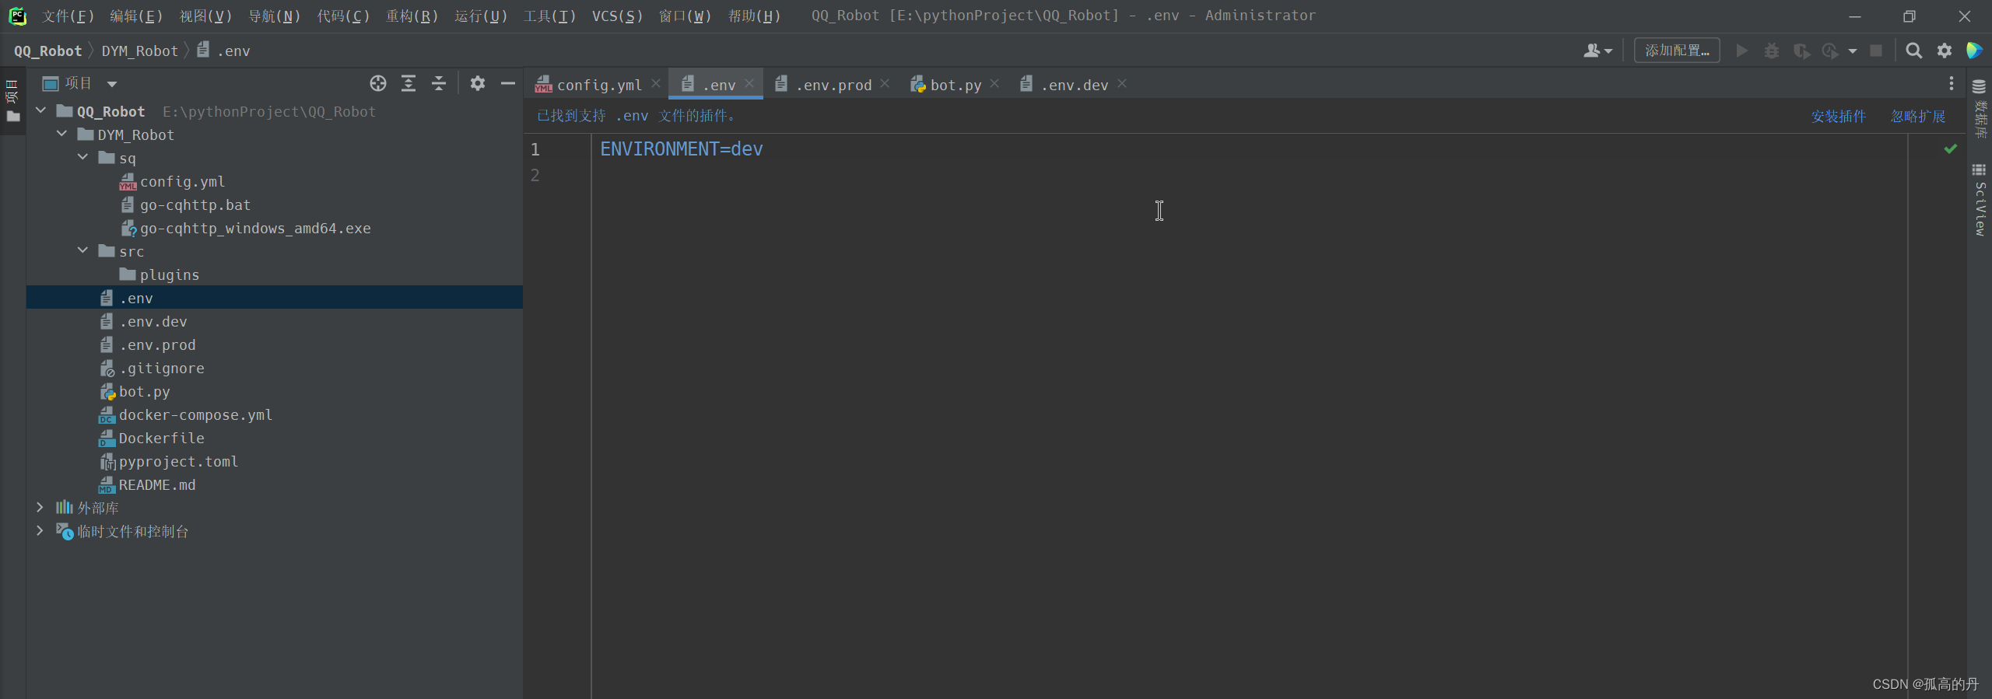Open Search Everywhere magnifier icon
The width and height of the screenshot is (1992, 699).
[1914, 51]
